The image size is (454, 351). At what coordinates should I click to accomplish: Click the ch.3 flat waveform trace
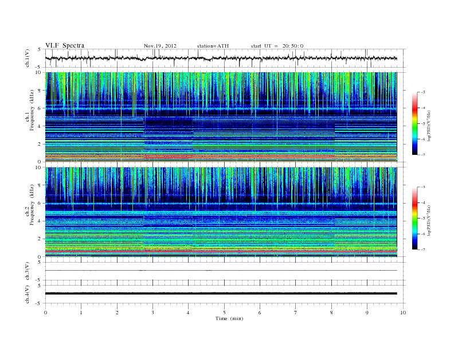click(x=221, y=271)
